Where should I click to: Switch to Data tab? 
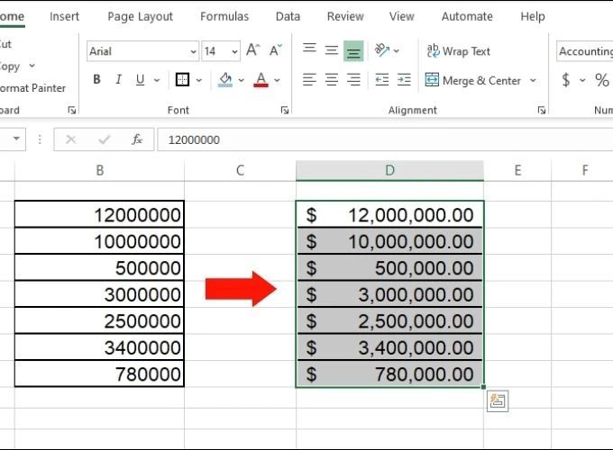coord(288,16)
